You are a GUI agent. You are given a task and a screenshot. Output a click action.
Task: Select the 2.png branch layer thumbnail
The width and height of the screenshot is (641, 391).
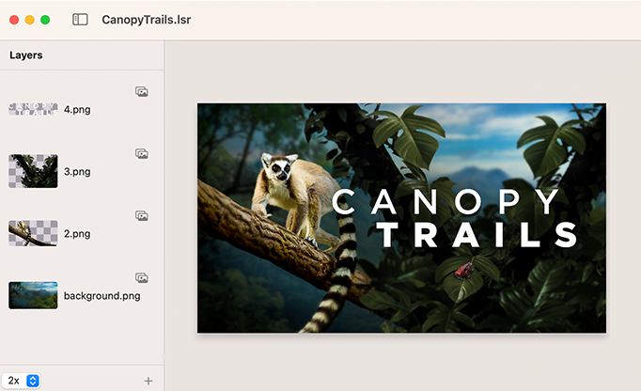(33, 233)
